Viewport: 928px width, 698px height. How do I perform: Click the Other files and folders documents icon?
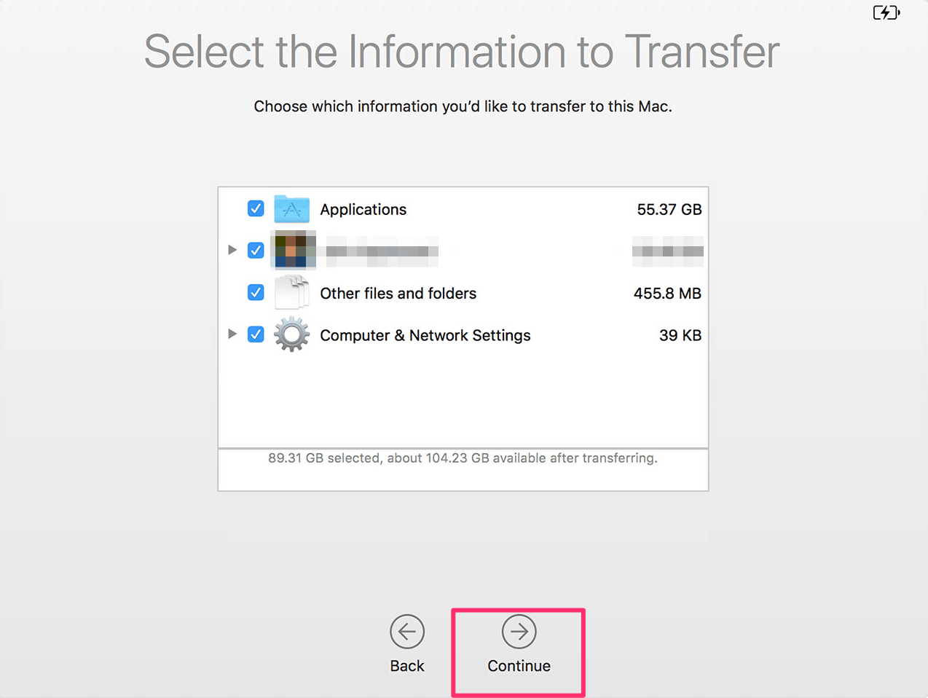[x=291, y=293]
